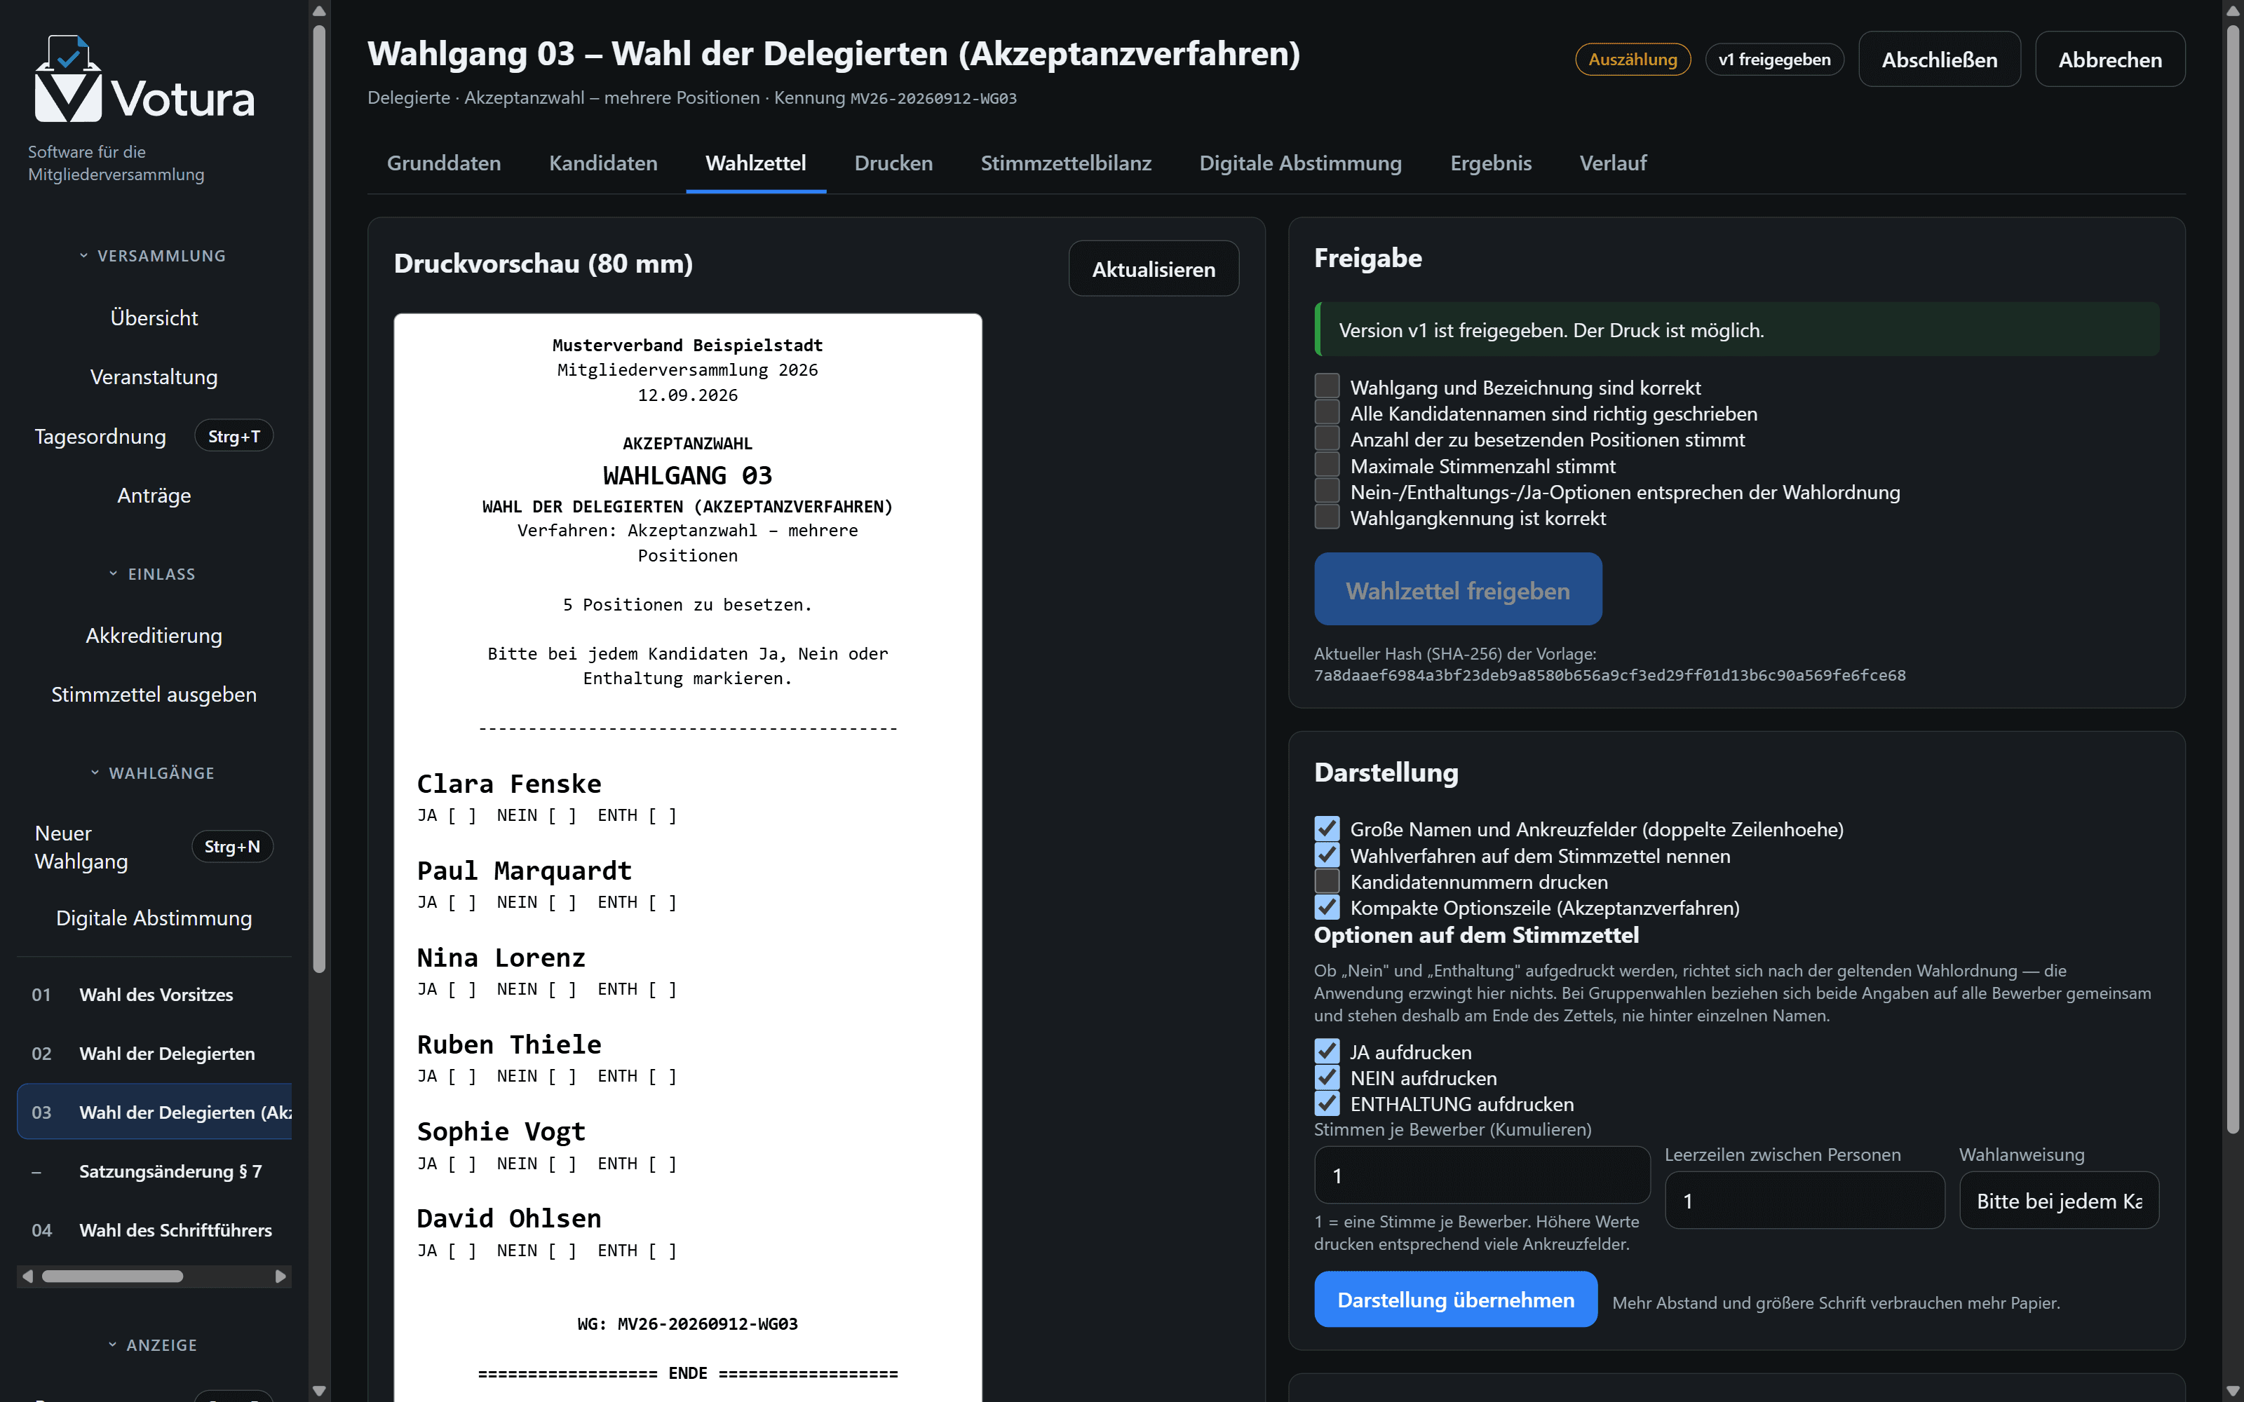This screenshot has height=1402, width=2244.
Task: Click the sidebar horizontal scrollbar thumb
Action: coord(112,1277)
